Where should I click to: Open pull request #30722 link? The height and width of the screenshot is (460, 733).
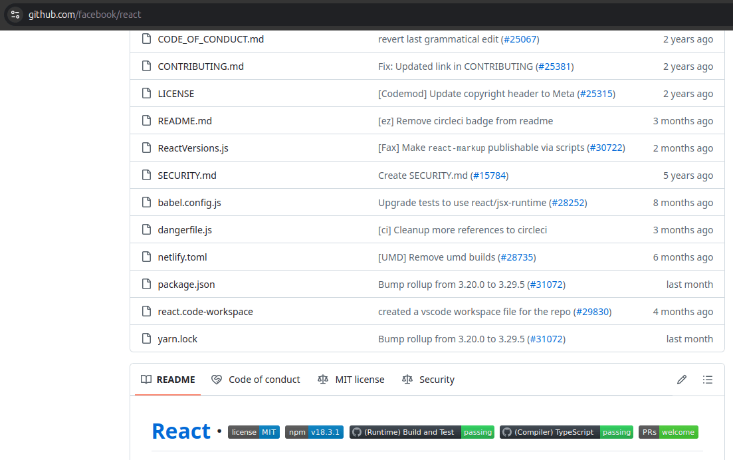pos(606,148)
